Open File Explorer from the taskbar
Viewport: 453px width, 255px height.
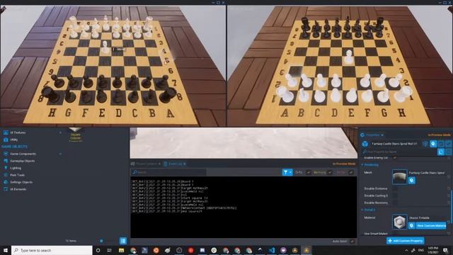click(121, 250)
